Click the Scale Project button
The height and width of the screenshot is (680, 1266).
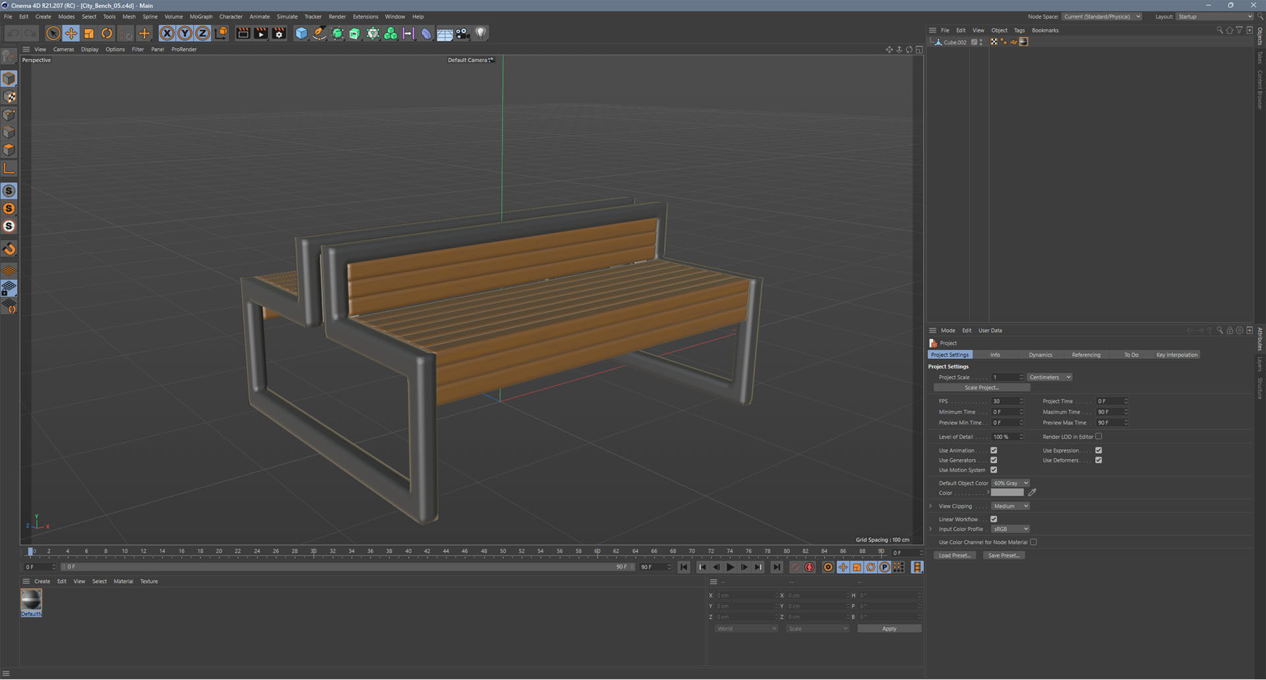tap(982, 388)
